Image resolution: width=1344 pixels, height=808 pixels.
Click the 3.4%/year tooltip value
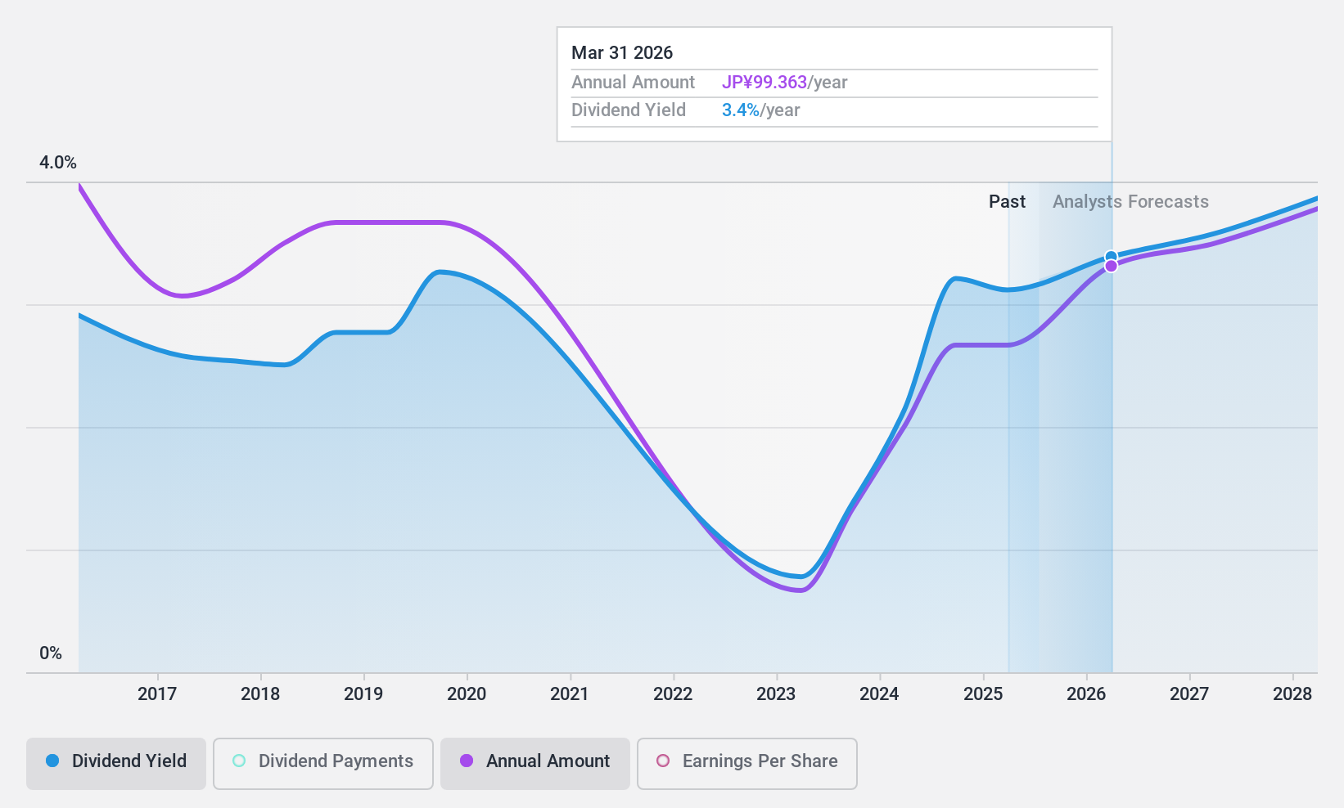pyautogui.click(x=760, y=110)
